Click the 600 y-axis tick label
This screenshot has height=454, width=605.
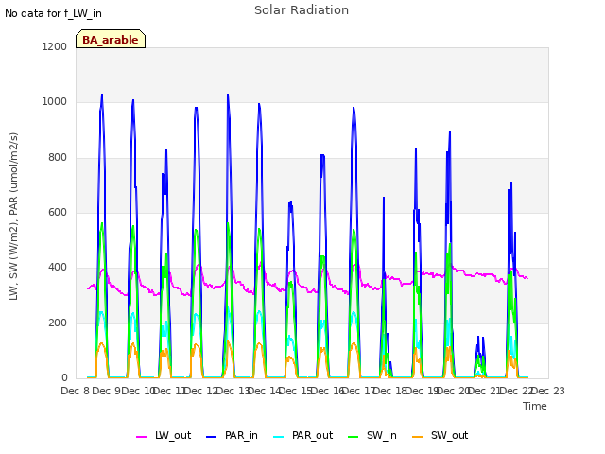[x=57, y=212]
